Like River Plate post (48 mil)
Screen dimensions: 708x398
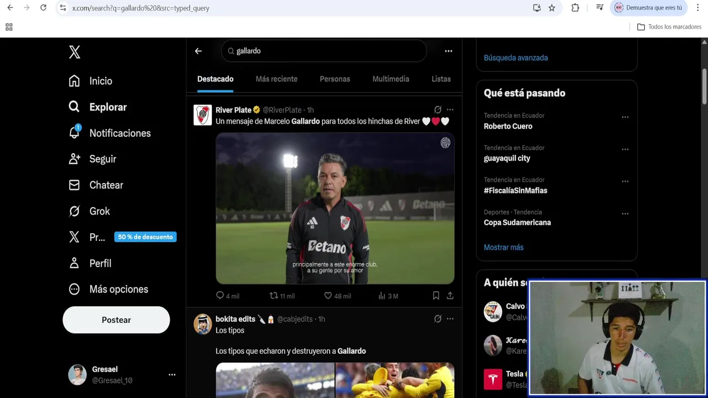(337, 296)
